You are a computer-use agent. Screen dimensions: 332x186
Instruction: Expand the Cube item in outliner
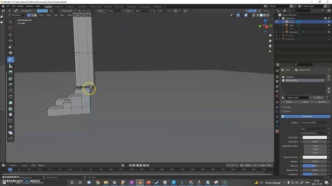click(283, 22)
